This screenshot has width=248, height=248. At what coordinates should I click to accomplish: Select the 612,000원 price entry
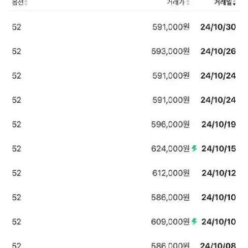click(171, 173)
